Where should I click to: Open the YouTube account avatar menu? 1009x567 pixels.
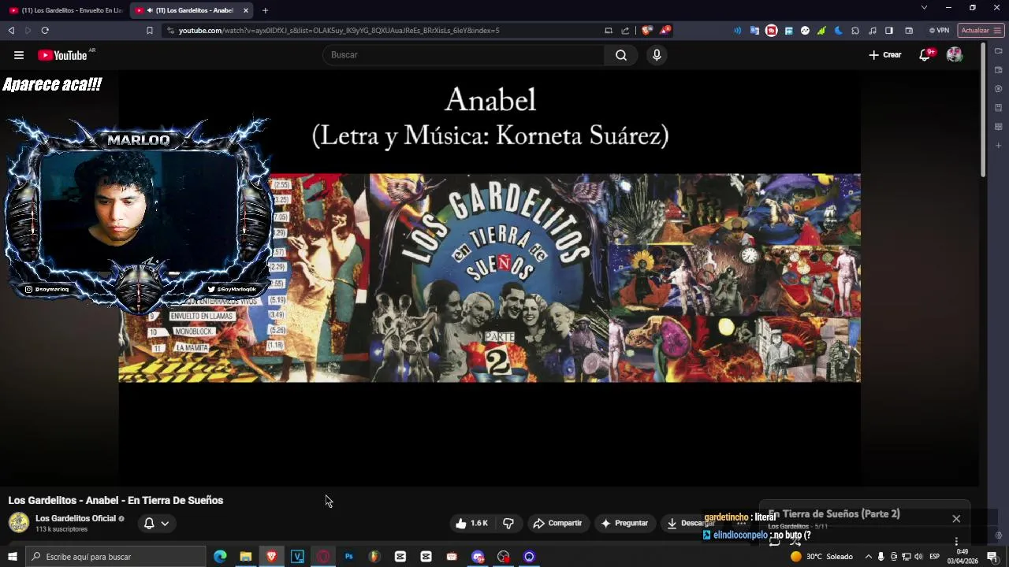955,55
